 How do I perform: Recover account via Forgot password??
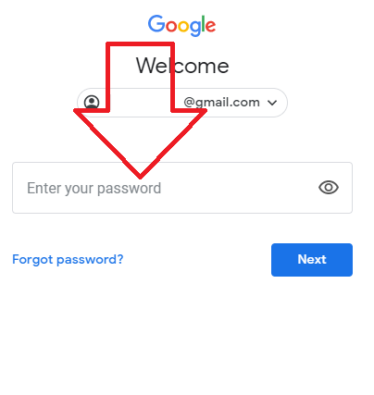[x=68, y=259]
